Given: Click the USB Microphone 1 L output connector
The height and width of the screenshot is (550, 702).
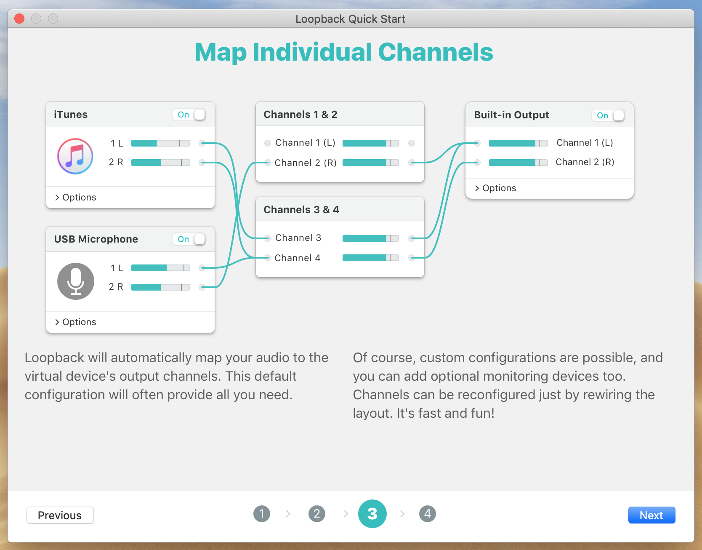Looking at the screenshot, I should point(202,268).
